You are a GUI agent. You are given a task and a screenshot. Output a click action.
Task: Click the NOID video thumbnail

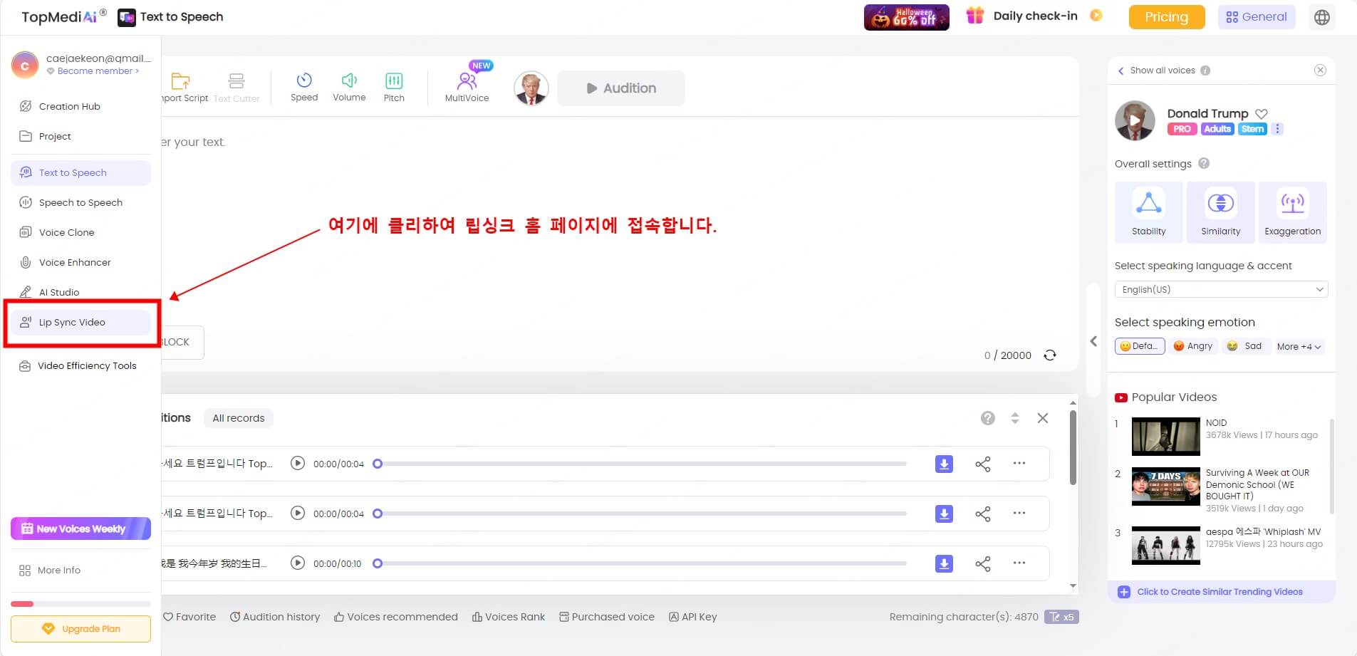pyautogui.click(x=1165, y=436)
